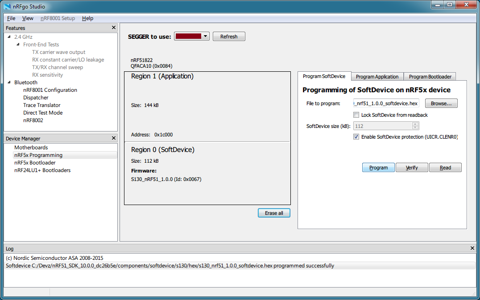Select Motherboards in Device Manager
The image size is (480, 300).
click(x=31, y=148)
